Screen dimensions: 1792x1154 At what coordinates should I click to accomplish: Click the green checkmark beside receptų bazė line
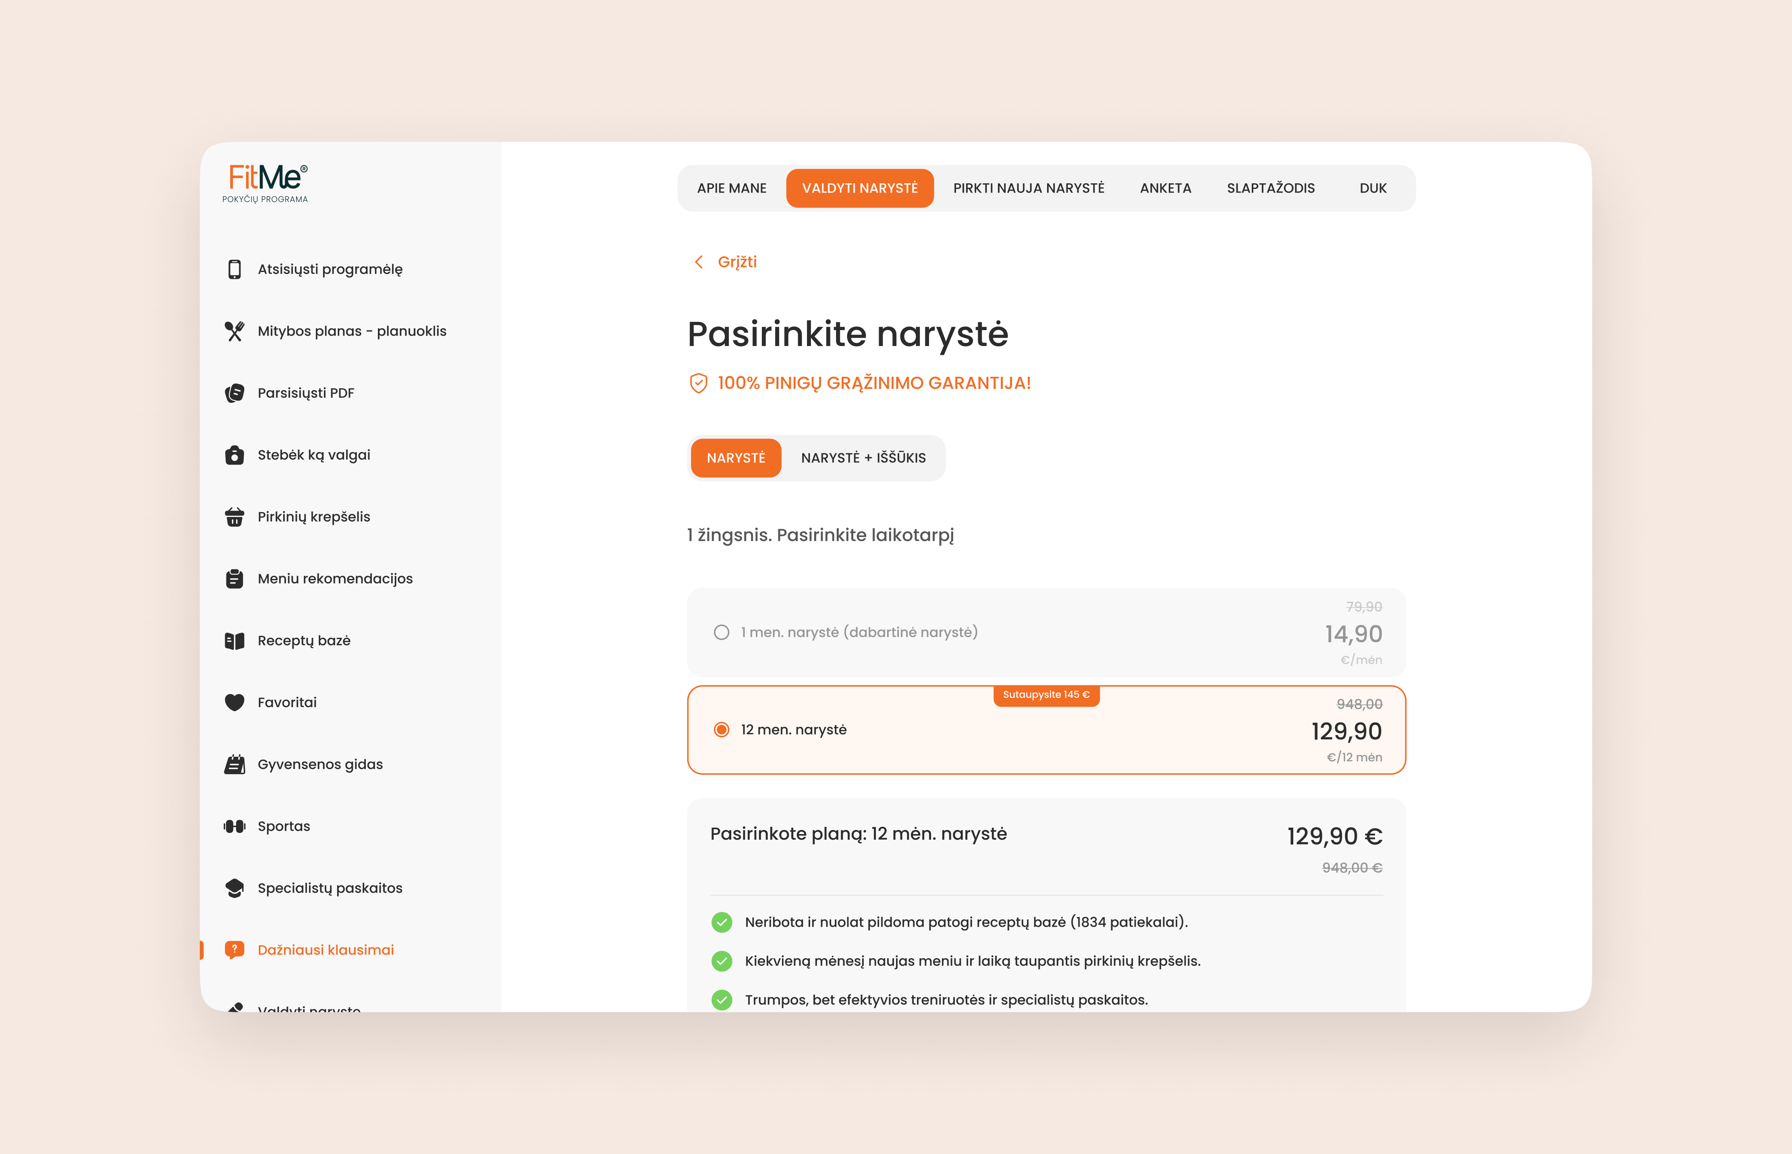coord(722,922)
